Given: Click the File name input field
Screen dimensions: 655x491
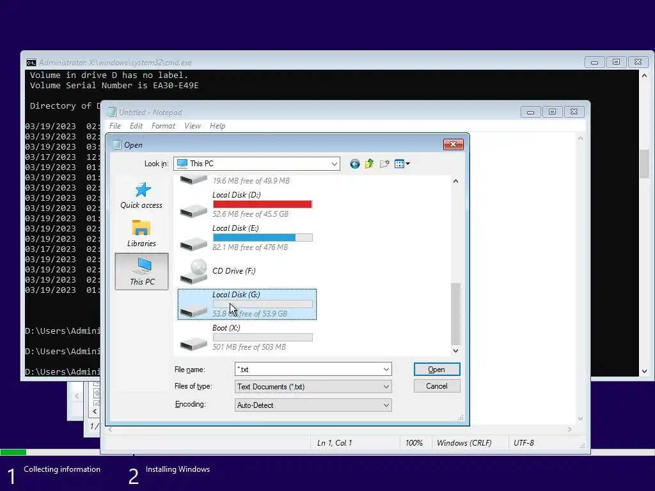Looking at the screenshot, I should (308, 369).
